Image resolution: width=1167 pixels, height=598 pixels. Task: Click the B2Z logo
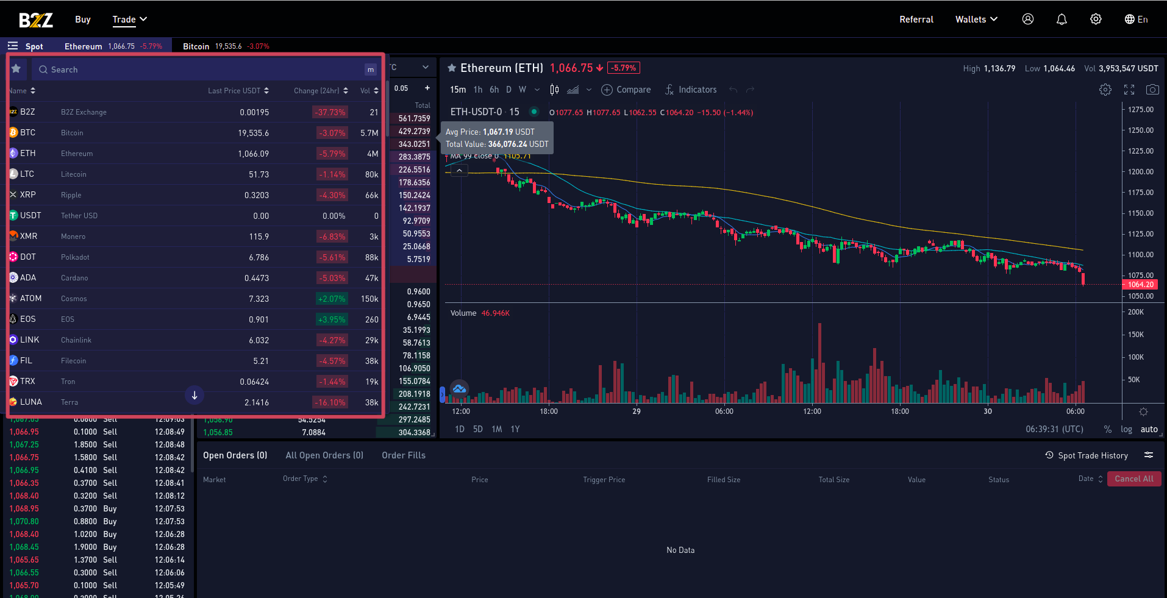pyautogui.click(x=36, y=20)
